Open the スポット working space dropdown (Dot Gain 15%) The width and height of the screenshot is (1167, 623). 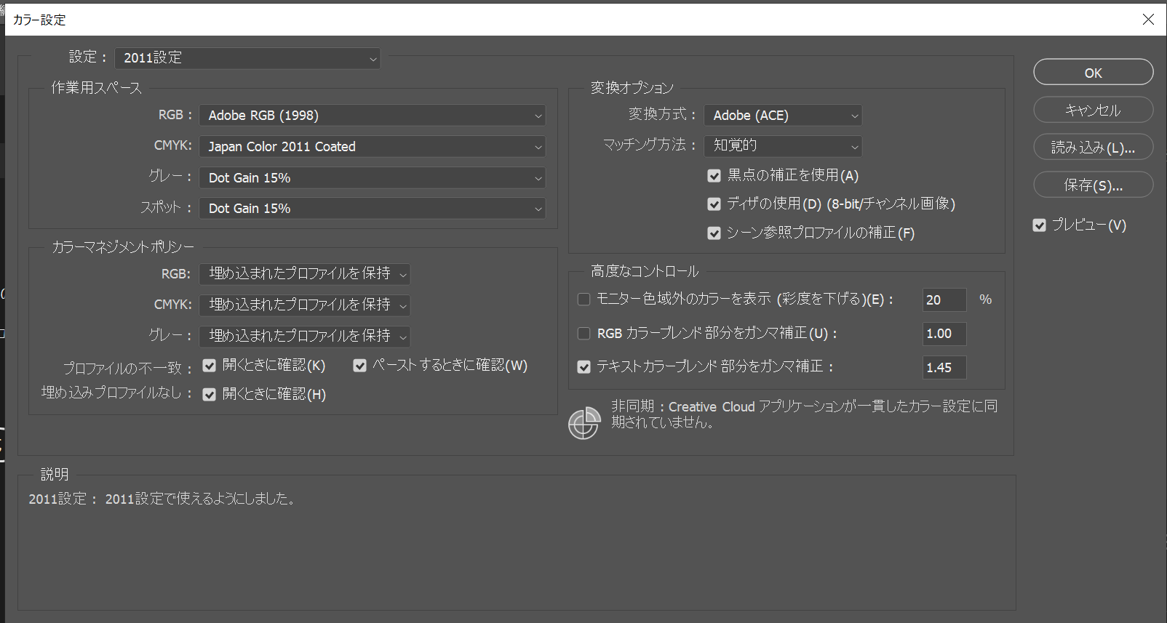[373, 209]
